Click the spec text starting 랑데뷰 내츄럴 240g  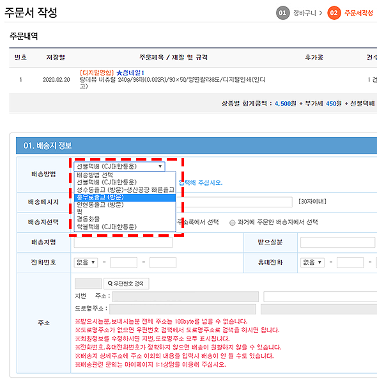(x=173, y=83)
